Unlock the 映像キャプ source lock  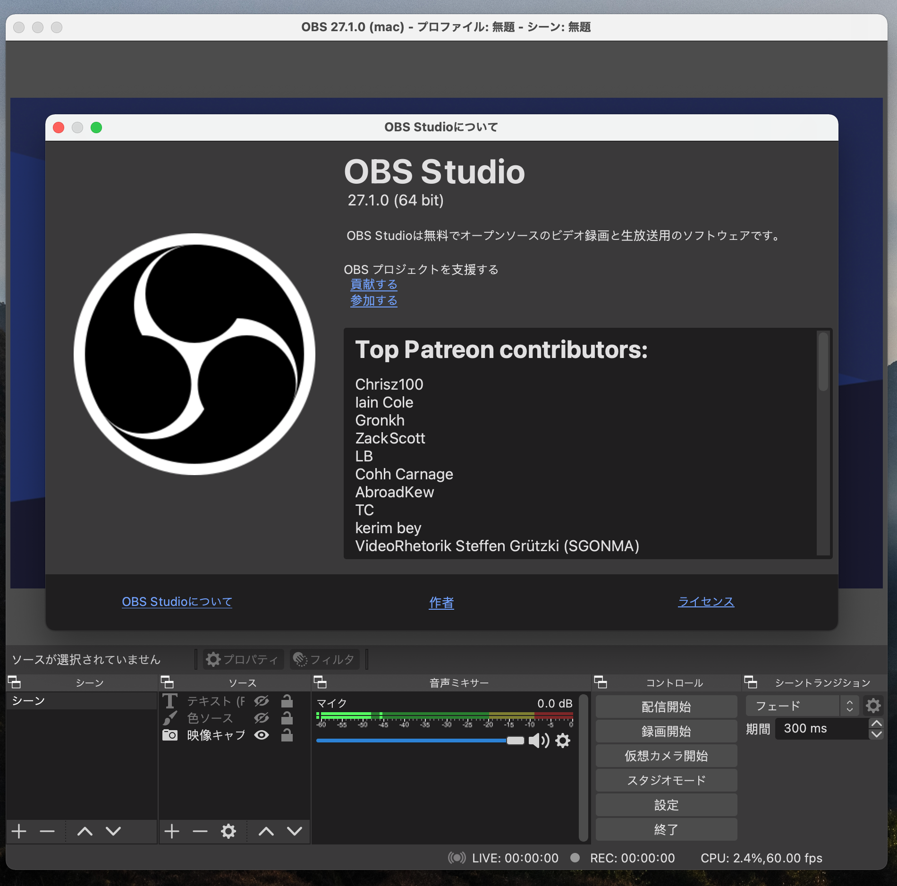(287, 735)
